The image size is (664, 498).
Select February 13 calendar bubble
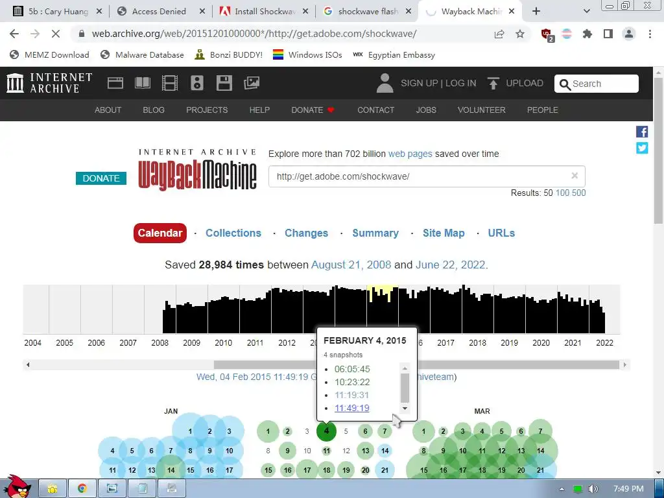366,451
